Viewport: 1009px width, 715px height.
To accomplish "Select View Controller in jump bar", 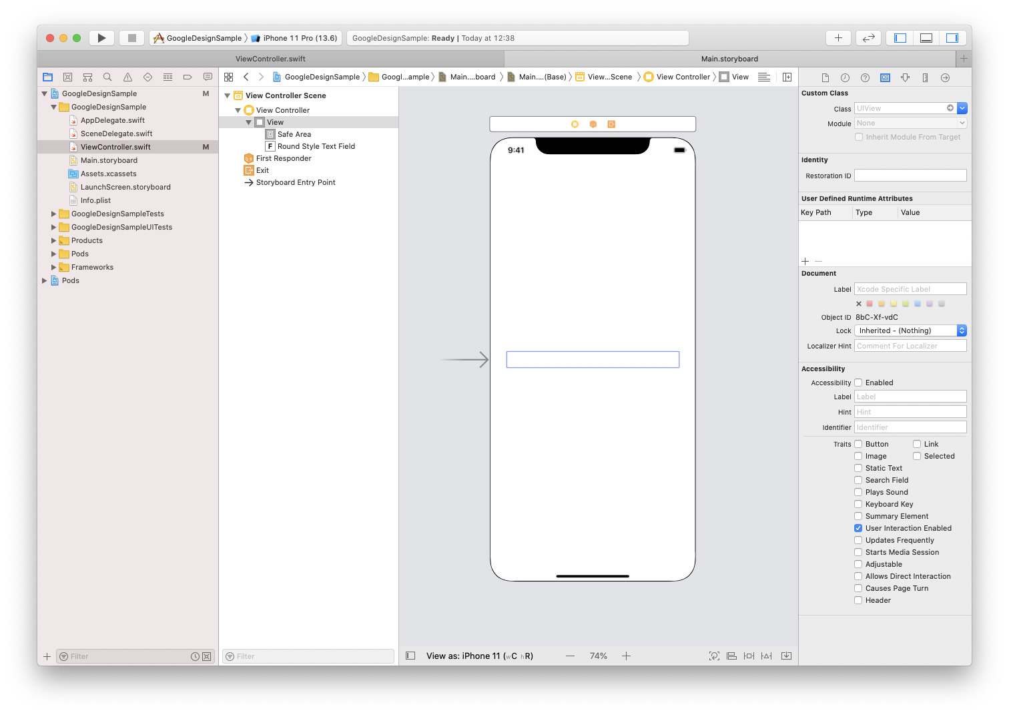I will coord(677,77).
